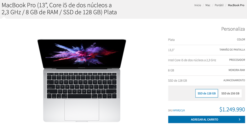This screenshot has width=247, height=125.
Task: Click the arrow icon on the cart button
Action: (x=239, y=120)
